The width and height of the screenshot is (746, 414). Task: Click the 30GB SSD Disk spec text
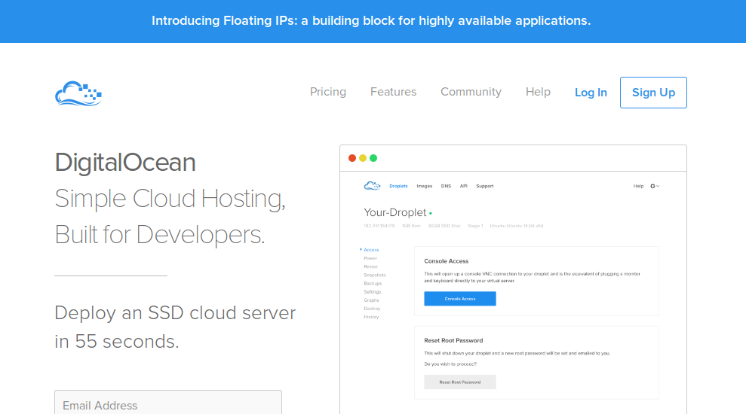444,226
